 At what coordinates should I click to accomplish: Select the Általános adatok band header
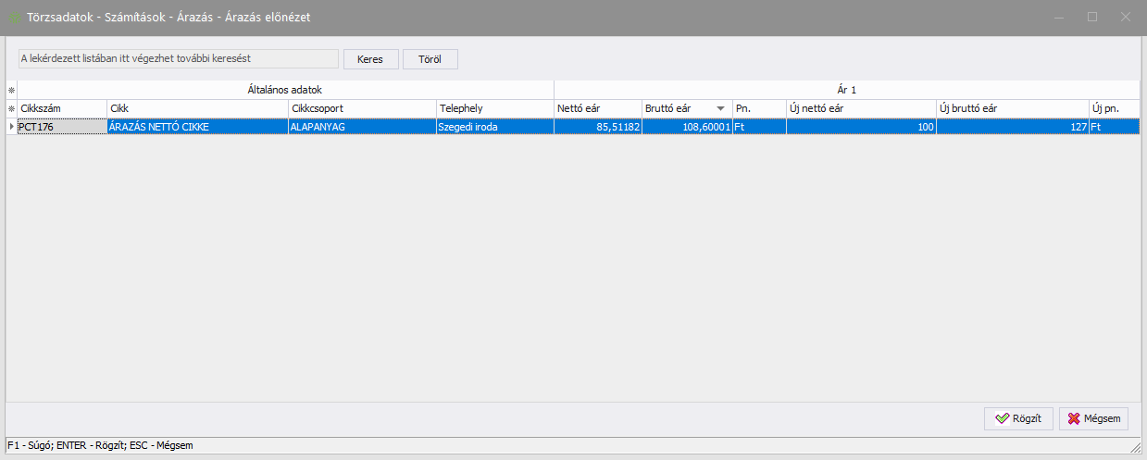click(284, 91)
